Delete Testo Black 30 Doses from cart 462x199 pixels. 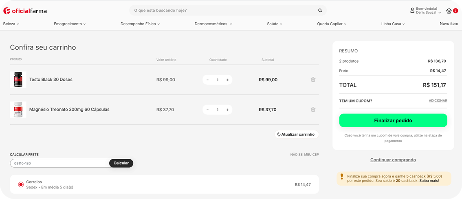(313, 80)
